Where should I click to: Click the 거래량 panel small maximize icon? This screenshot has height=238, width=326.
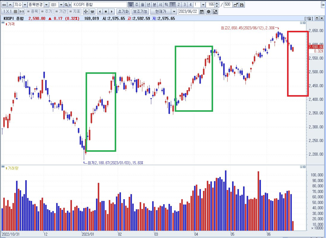click(301, 167)
